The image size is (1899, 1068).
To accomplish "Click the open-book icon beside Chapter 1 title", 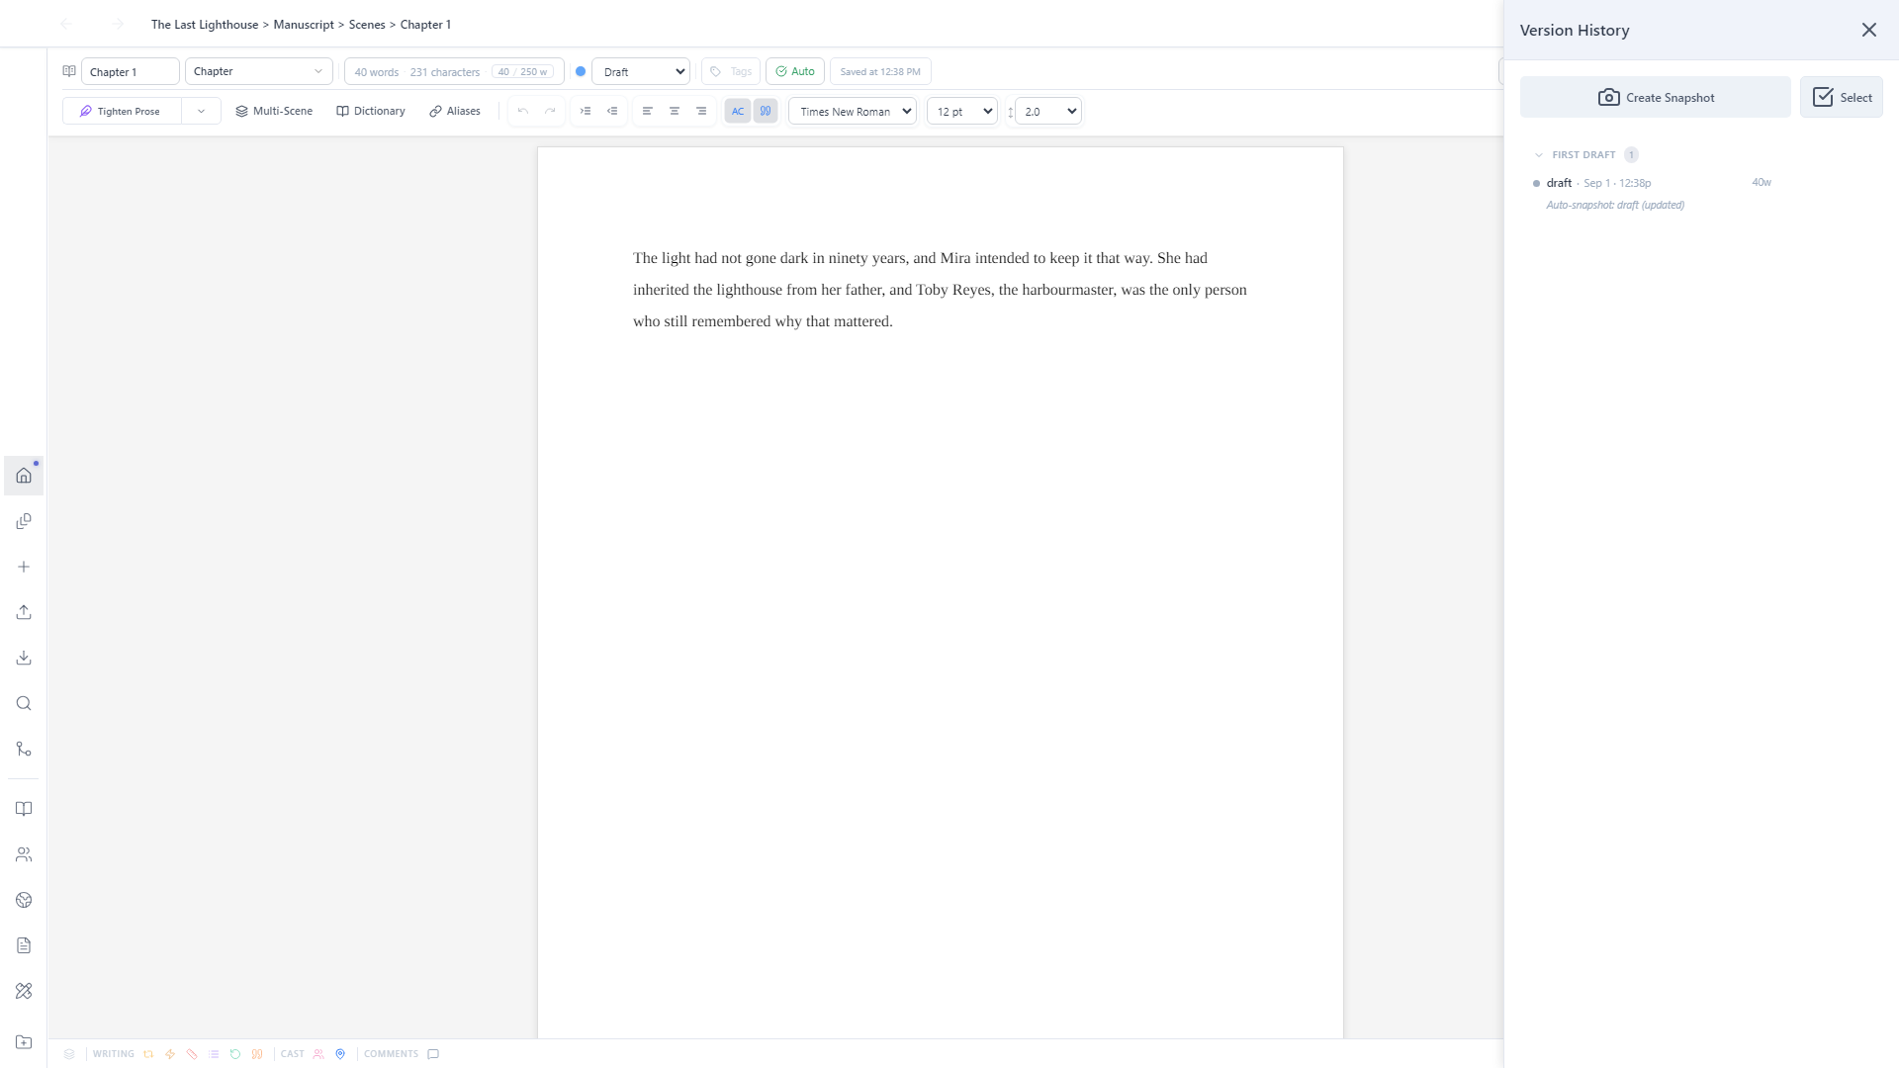I will 69,71.
